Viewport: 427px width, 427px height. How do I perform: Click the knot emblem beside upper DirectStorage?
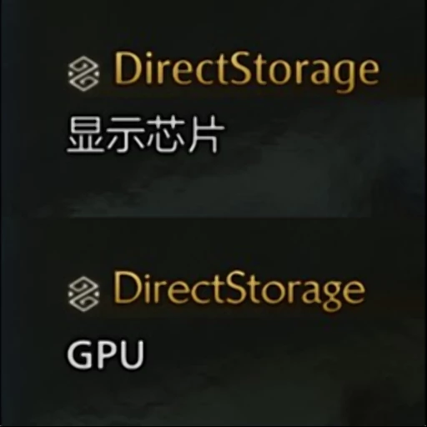[x=83, y=73]
